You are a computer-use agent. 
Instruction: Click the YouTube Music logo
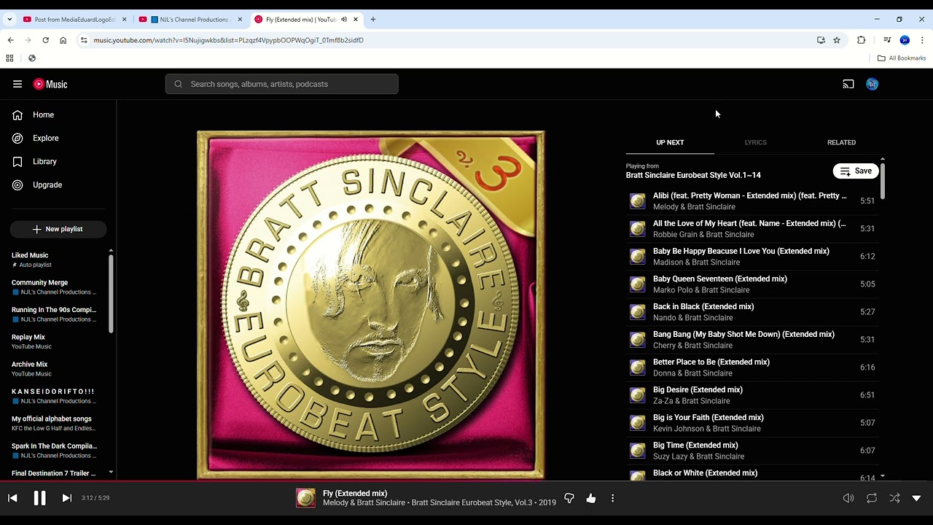[50, 84]
